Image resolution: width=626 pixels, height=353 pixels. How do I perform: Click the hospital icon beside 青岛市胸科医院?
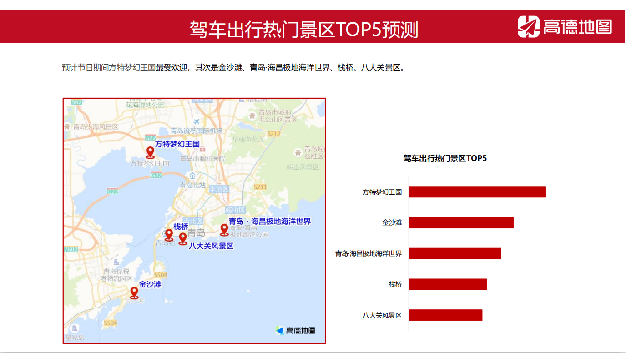pos(203,149)
